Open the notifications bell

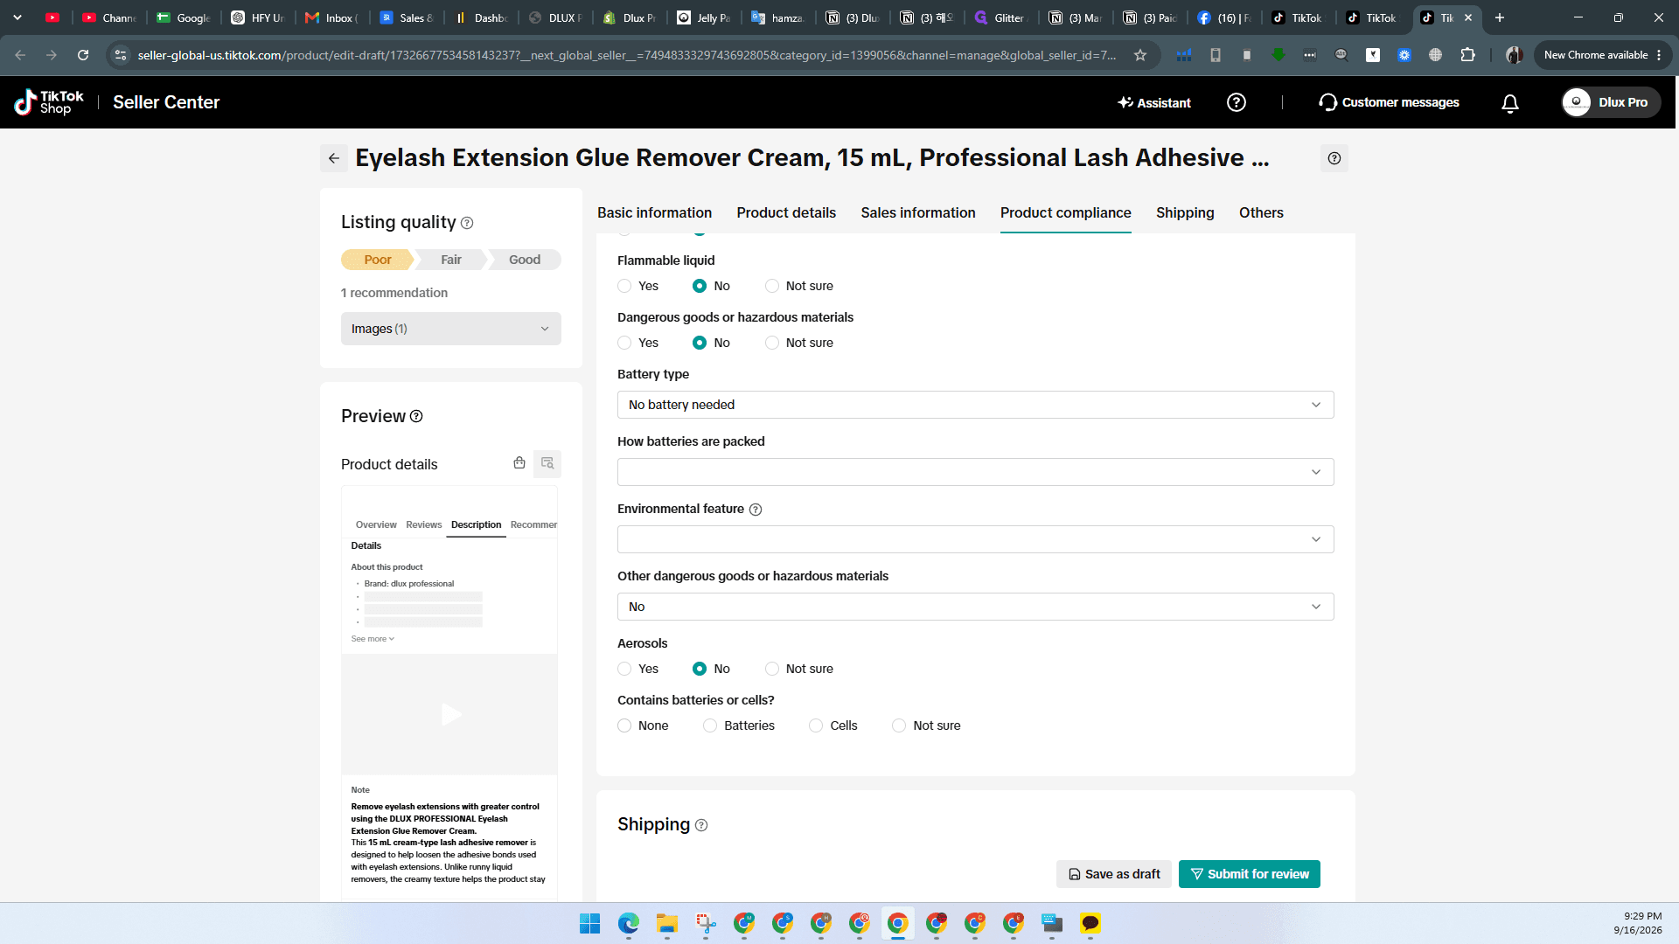1509,103
